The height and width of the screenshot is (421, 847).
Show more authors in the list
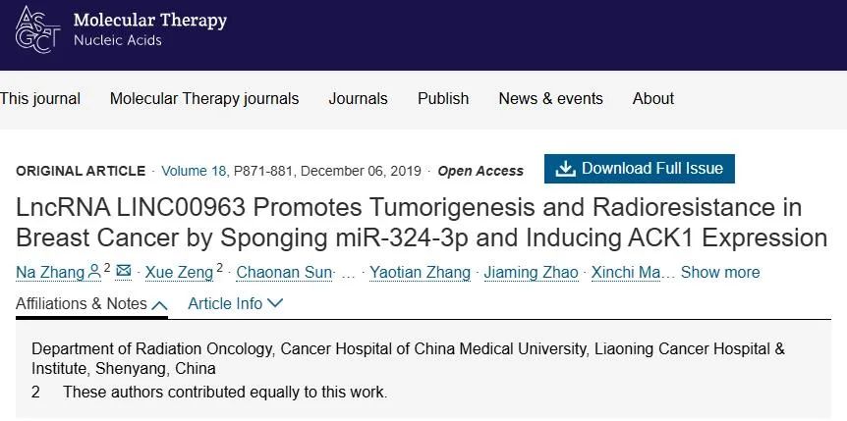point(720,272)
